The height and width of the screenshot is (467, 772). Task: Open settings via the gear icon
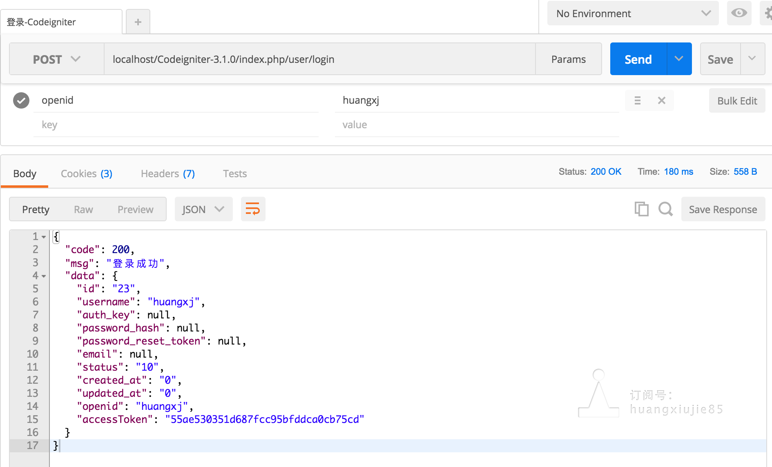point(767,13)
